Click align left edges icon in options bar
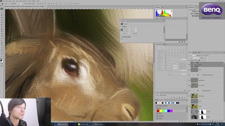The image size is (225, 126). click(38, 4)
